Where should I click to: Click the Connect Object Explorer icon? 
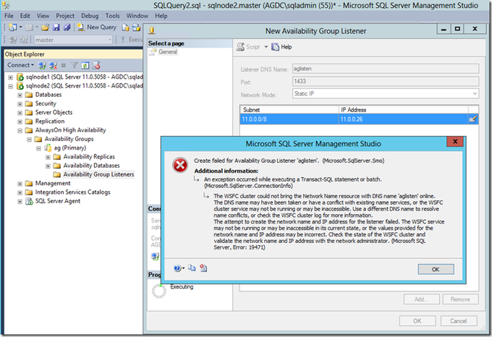click(42, 65)
